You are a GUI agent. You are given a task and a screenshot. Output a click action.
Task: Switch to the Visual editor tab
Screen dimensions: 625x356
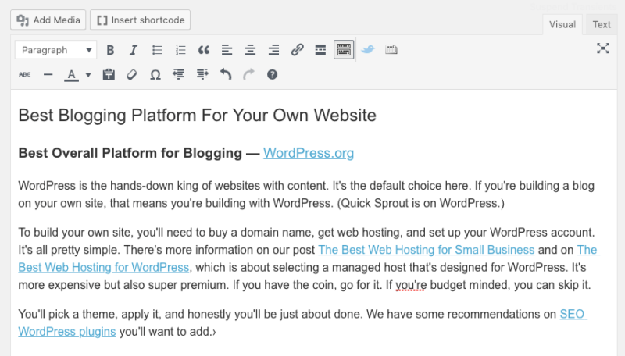562,24
